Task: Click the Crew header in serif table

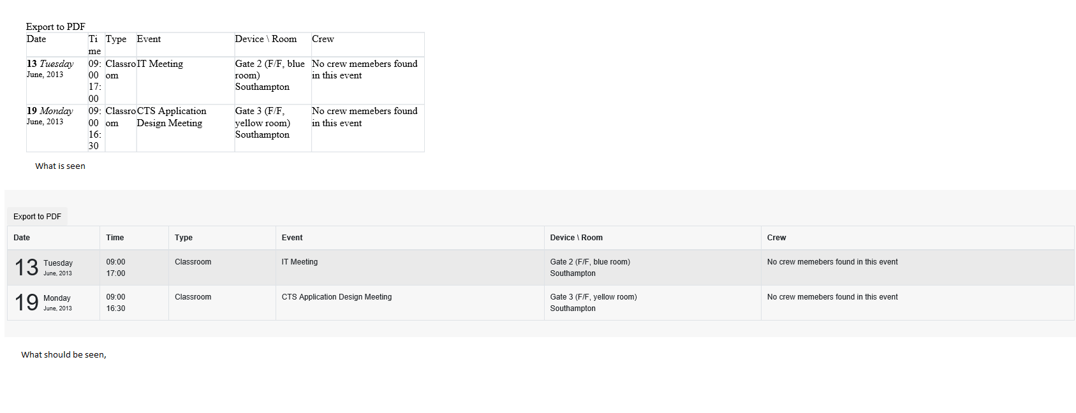Action: [x=323, y=39]
